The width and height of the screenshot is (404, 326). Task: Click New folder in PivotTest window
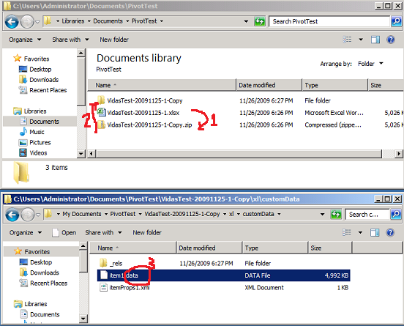click(x=114, y=40)
